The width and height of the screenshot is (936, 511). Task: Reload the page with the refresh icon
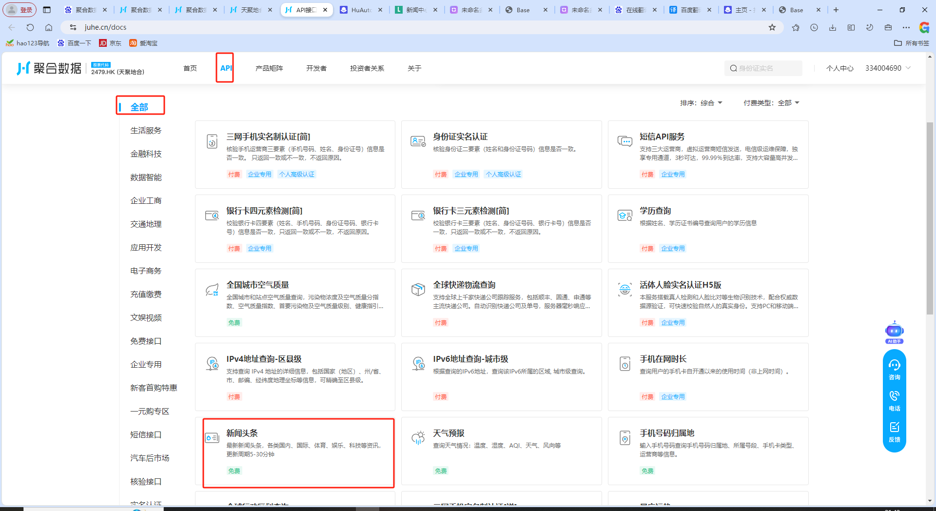30,27
